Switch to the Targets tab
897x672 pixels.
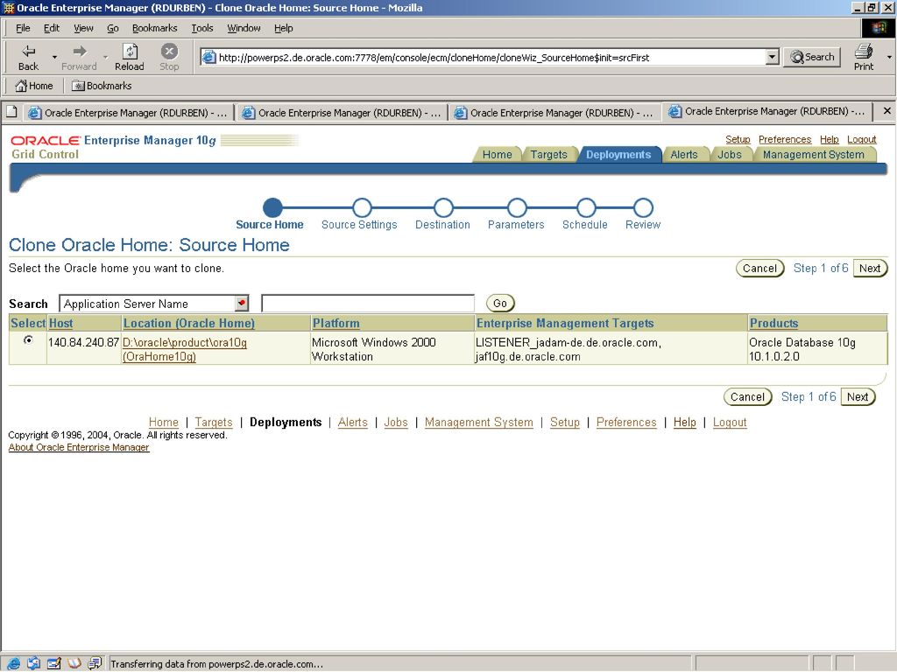click(548, 155)
